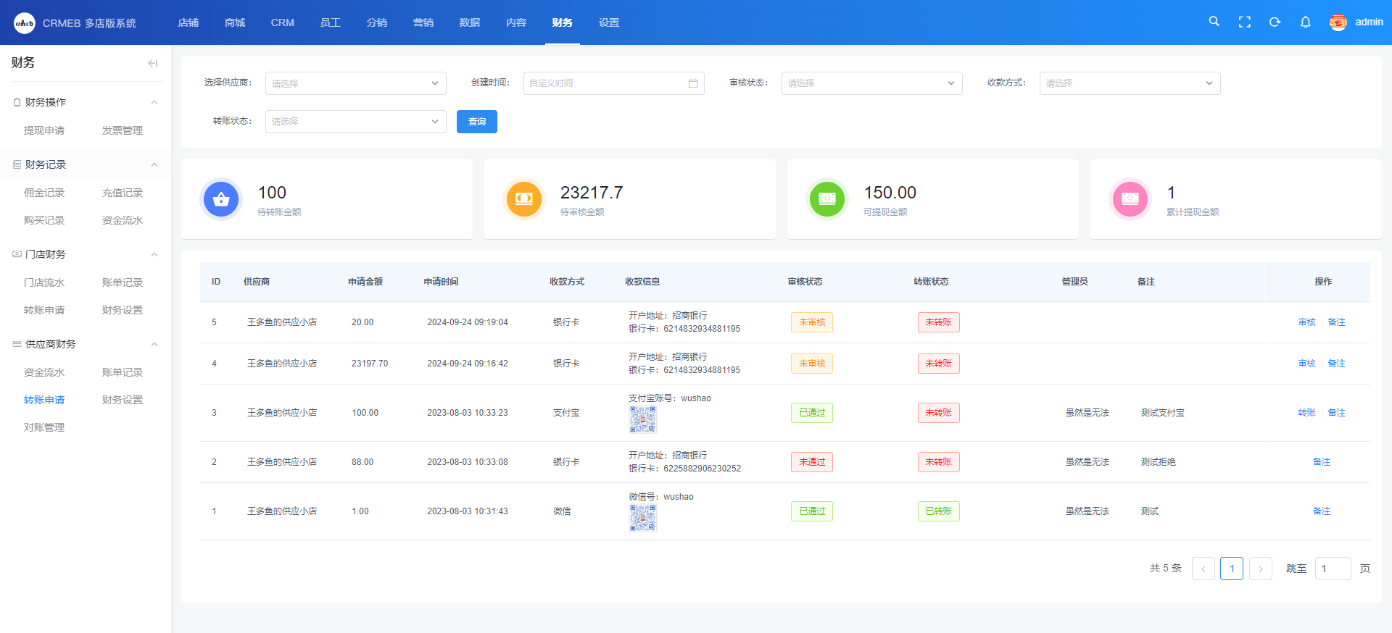Click the Alipay QR code thumbnail
1392x633 pixels.
point(642,419)
